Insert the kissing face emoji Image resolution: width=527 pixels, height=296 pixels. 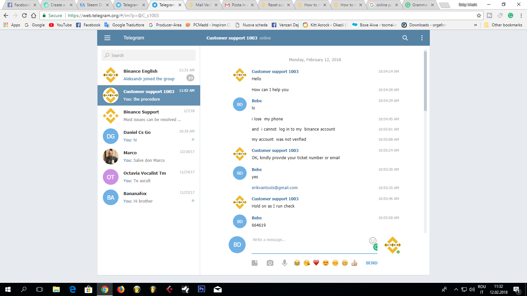[x=307, y=263]
